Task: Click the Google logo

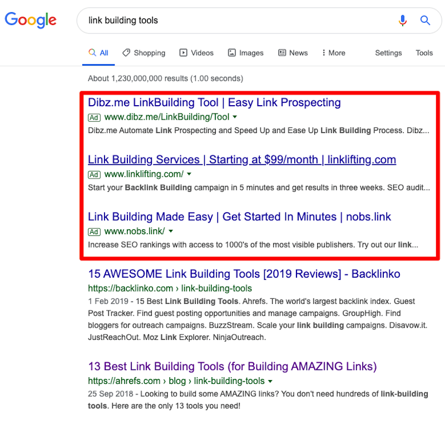Action: pos(31,20)
